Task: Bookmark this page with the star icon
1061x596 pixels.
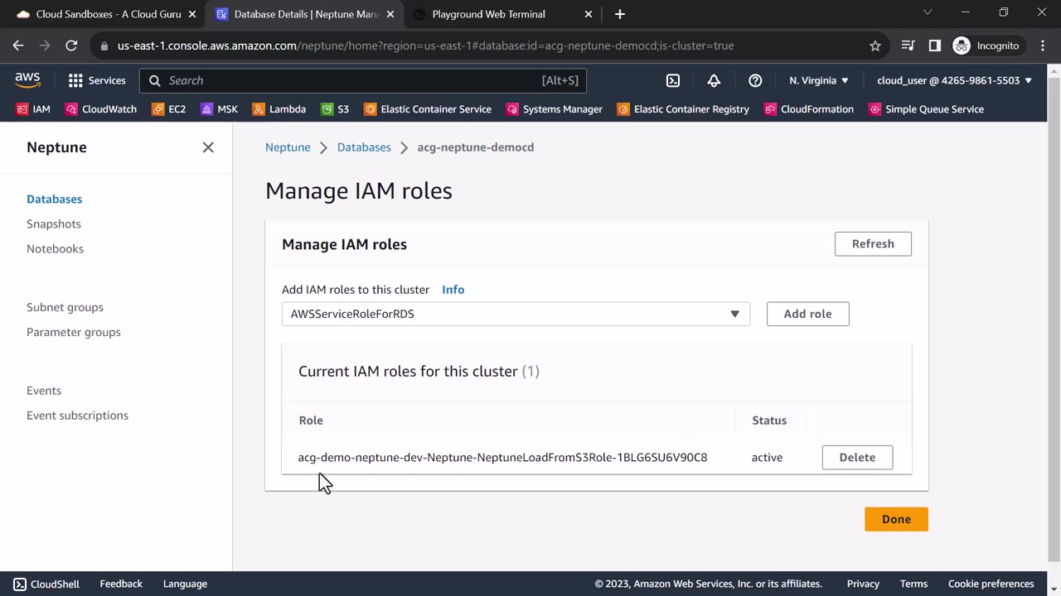Action: click(x=875, y=46)
